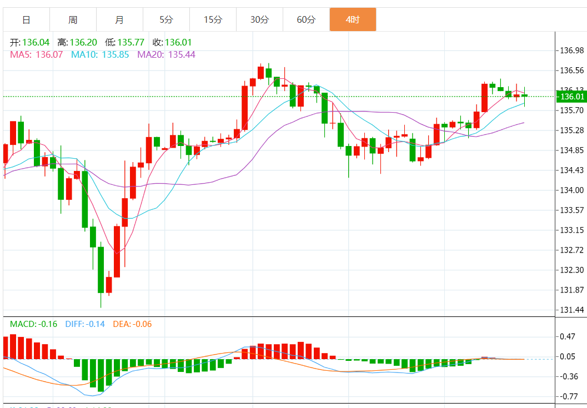587x408 pixels.
Task: Select the 30分 chart tab
Action: [x=259, y=20]
